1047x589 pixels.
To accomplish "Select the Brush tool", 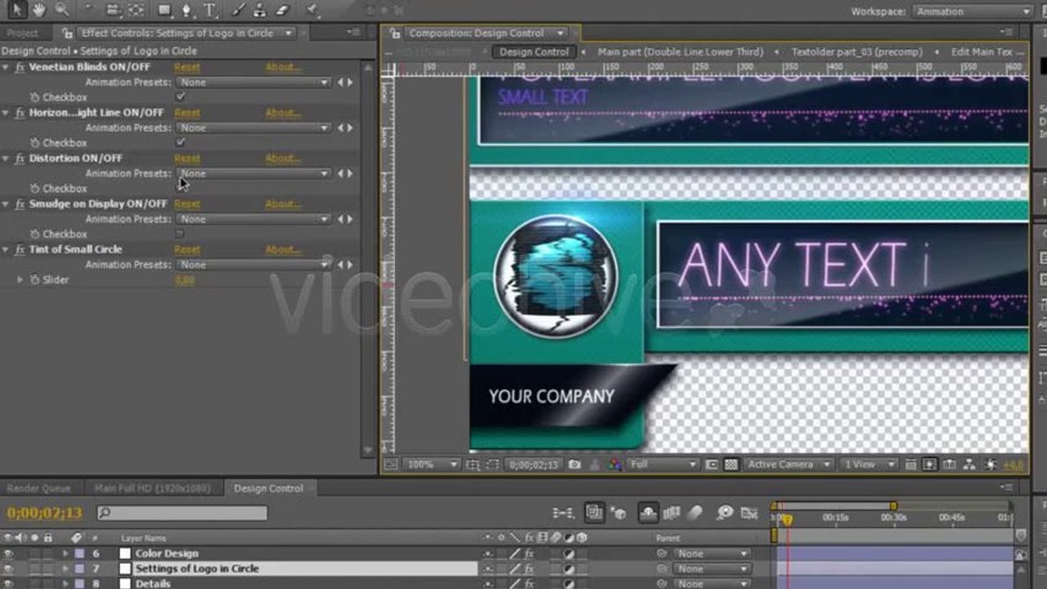I will [x=238, y=10].
